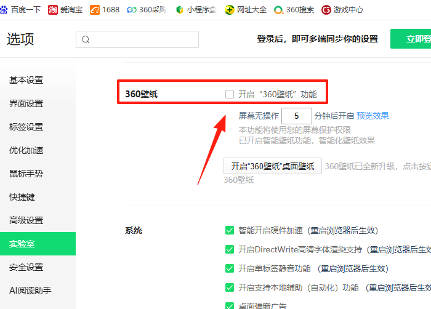The width and height of the screenshot is (431, 309).
Task: Open the 网址大全 bookmark icon
Action: click(x=229, y=10)
